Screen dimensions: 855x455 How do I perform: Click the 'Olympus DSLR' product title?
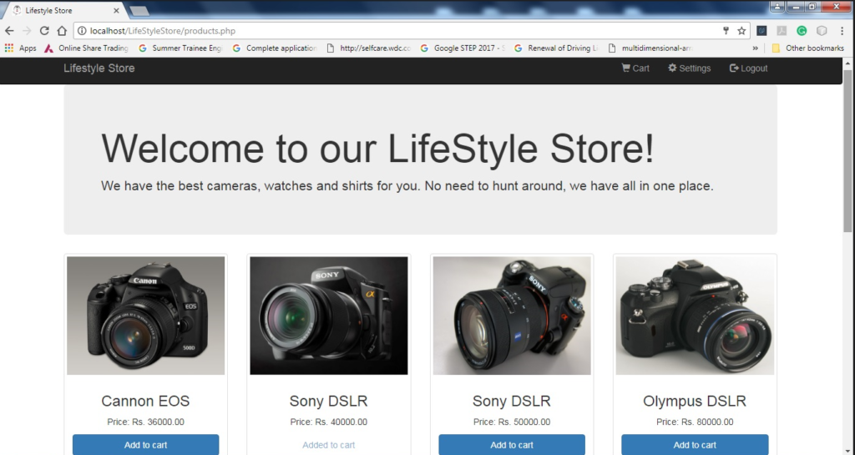695,401
